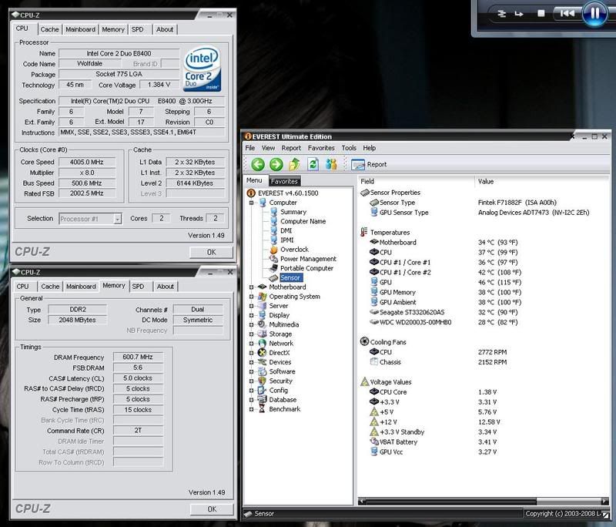Open About tab in top CPU-Z window
Screen dimensions: 616x527
point(165,29)
